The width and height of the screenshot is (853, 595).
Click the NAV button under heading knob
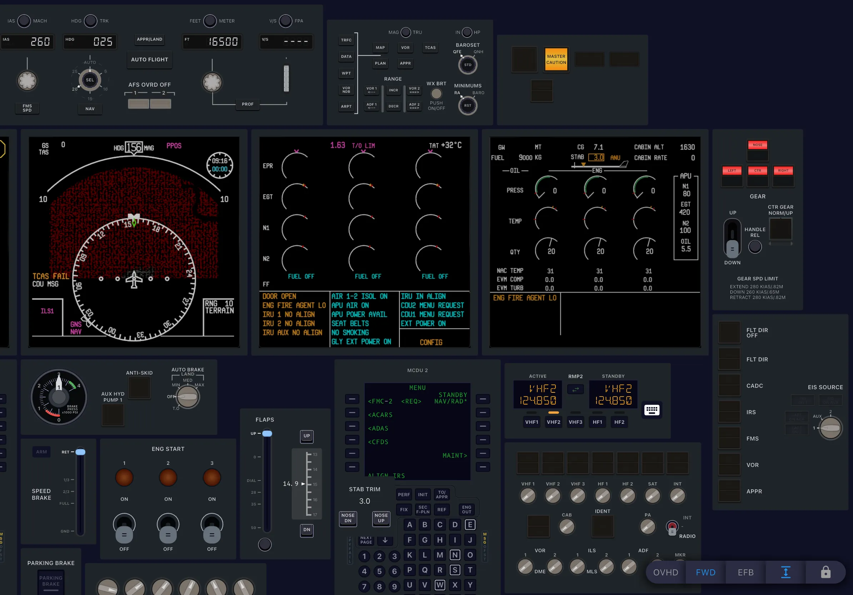(x=90, y=109)
